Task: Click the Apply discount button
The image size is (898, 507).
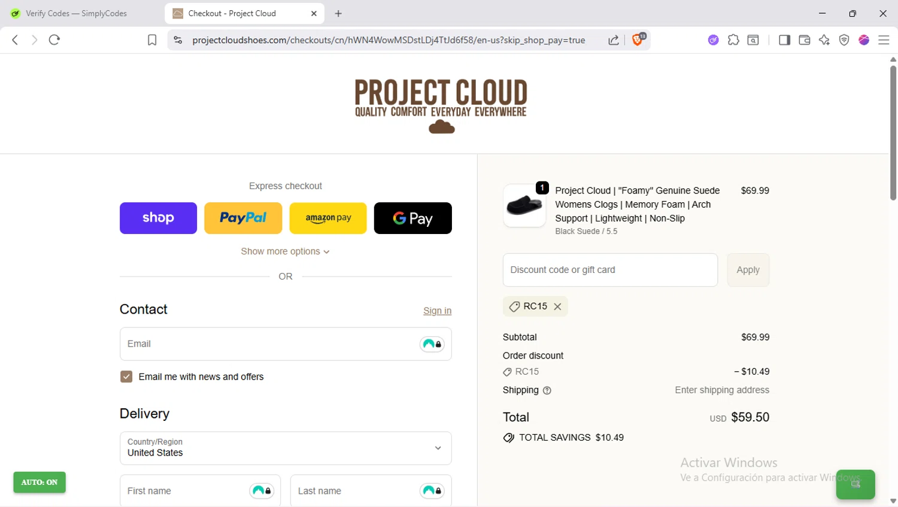Action: tap(748, 270)
